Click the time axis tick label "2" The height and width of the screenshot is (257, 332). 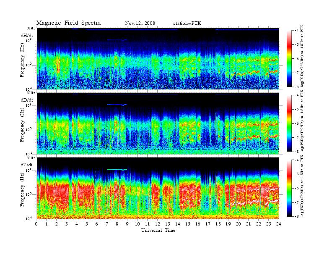pos(57,224)
